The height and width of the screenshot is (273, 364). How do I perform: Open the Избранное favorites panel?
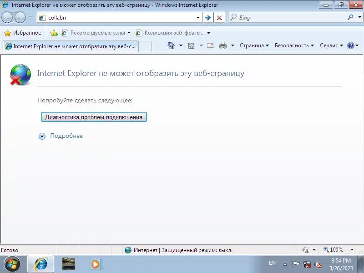pos(22,33)
